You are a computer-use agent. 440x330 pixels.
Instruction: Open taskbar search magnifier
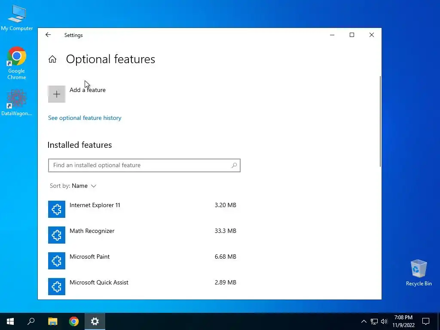point(31,321)
